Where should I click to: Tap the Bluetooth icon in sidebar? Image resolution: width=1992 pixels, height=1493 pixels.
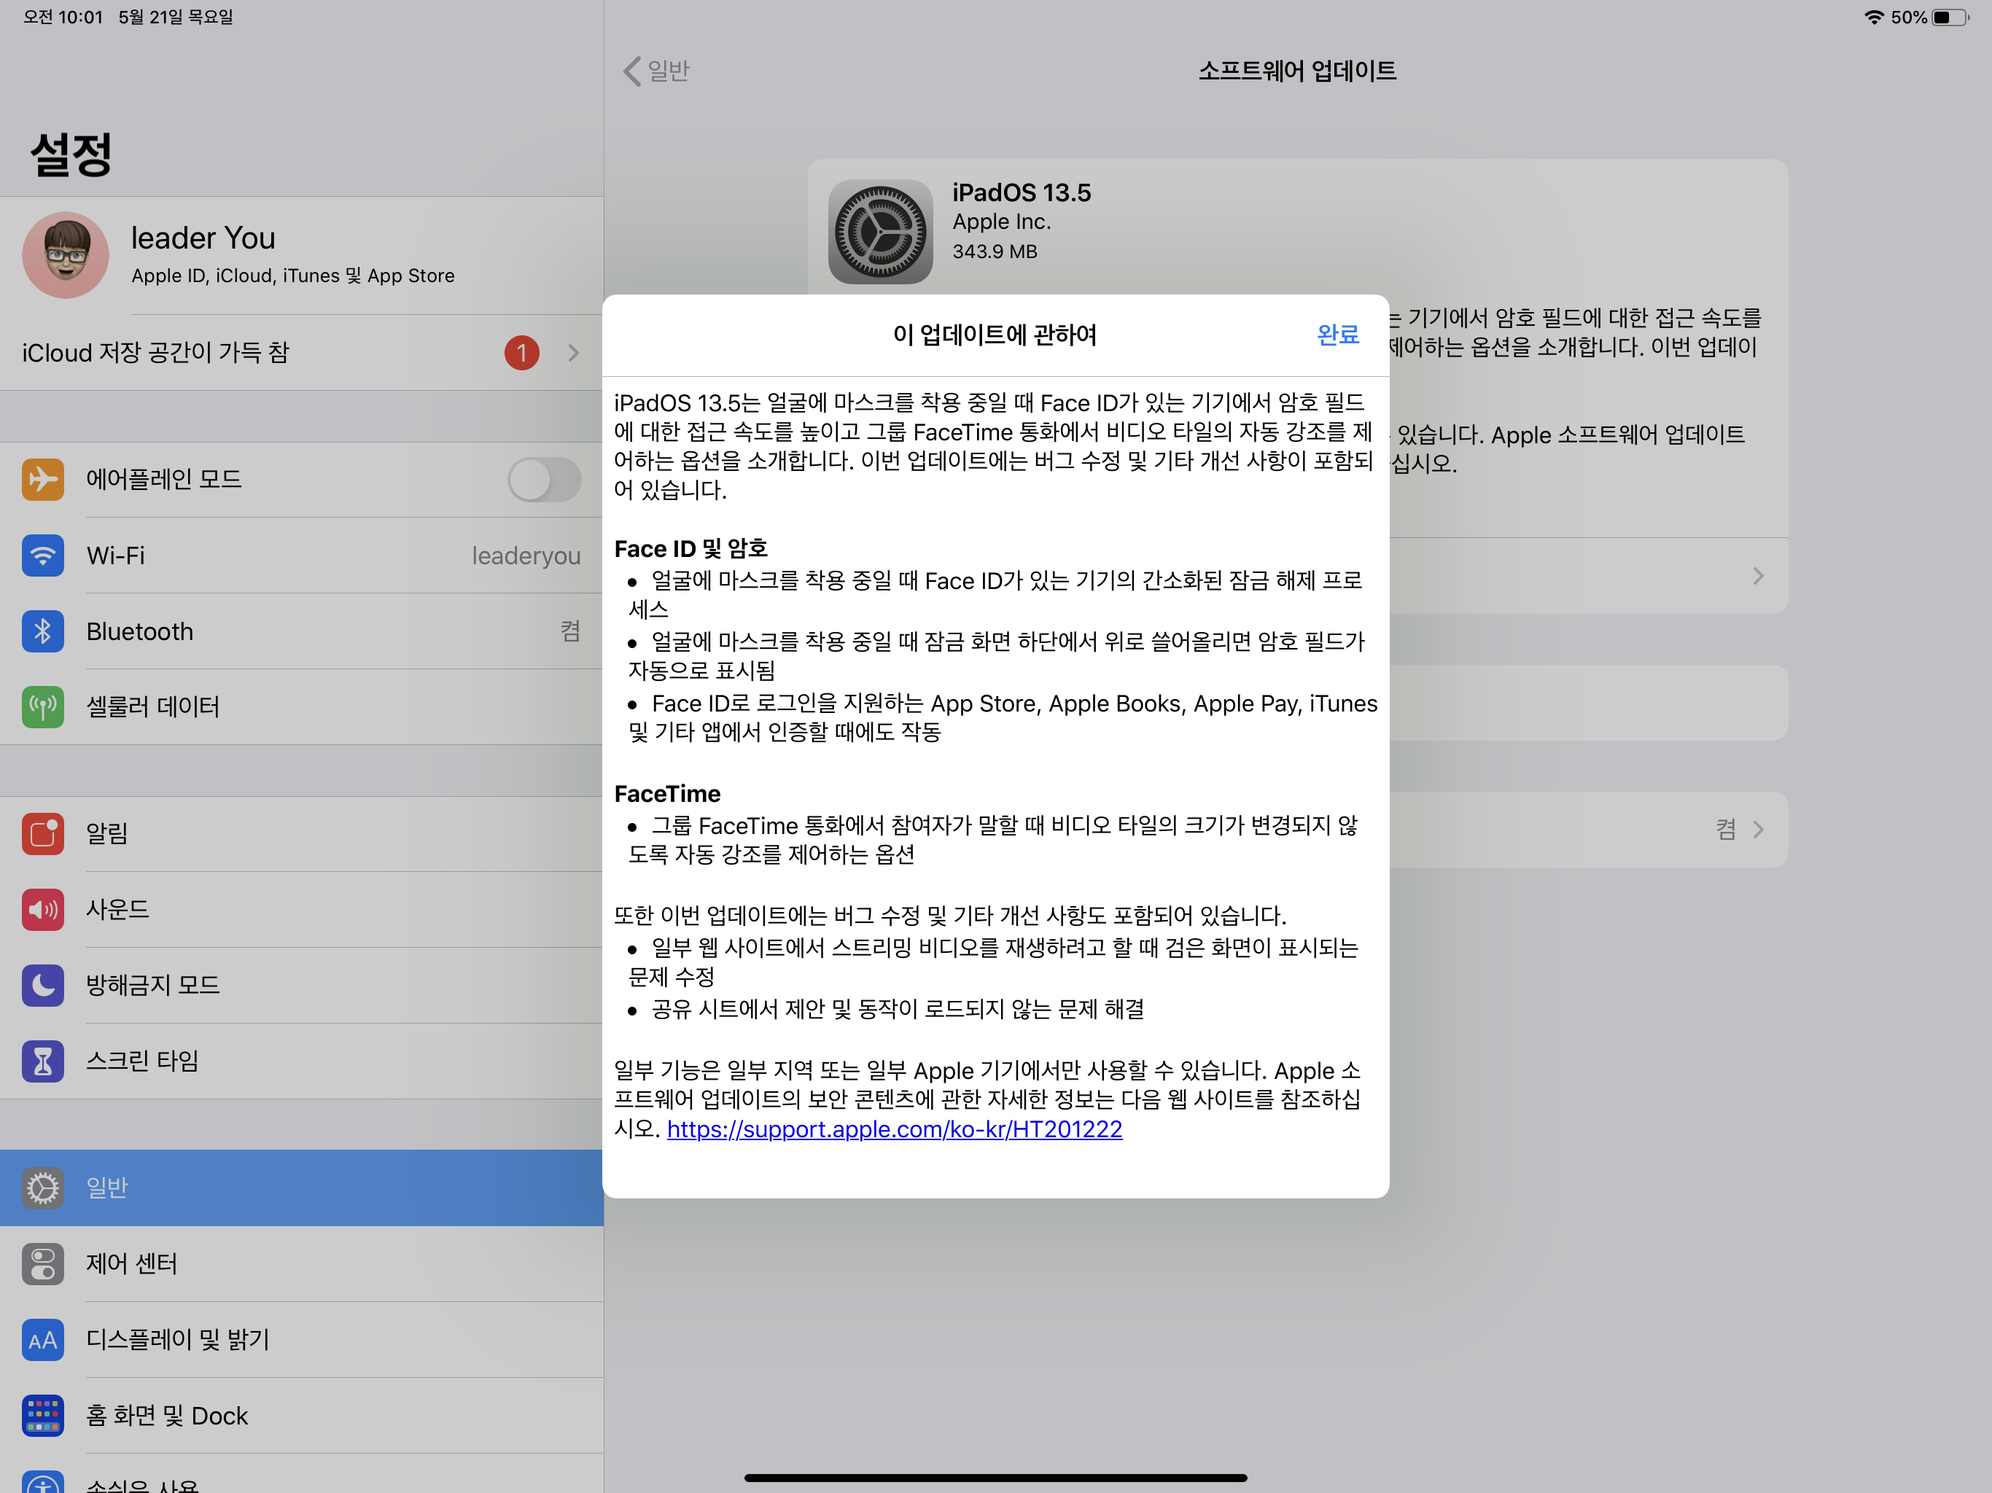[42, 631]
